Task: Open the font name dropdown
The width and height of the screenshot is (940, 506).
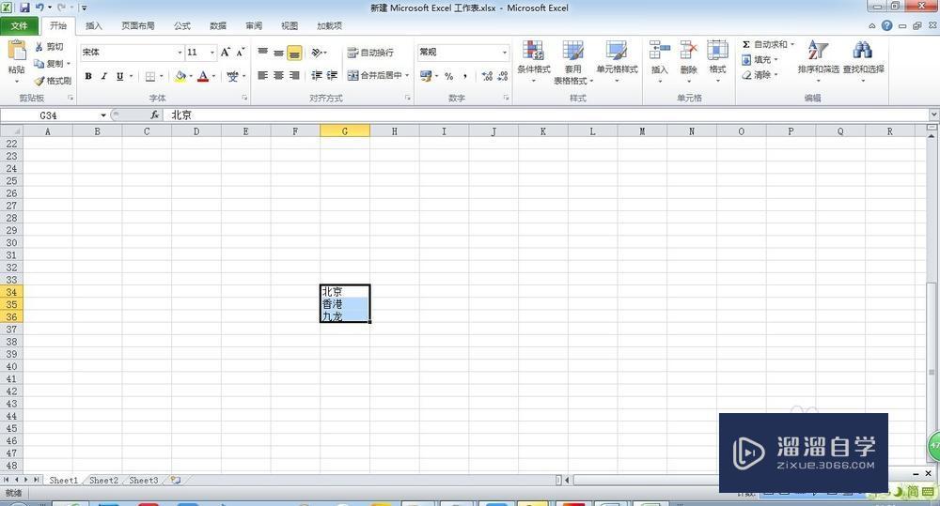Action: (180, 53)
